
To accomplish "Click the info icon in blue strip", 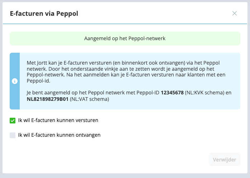I will (x=15, y=81).
